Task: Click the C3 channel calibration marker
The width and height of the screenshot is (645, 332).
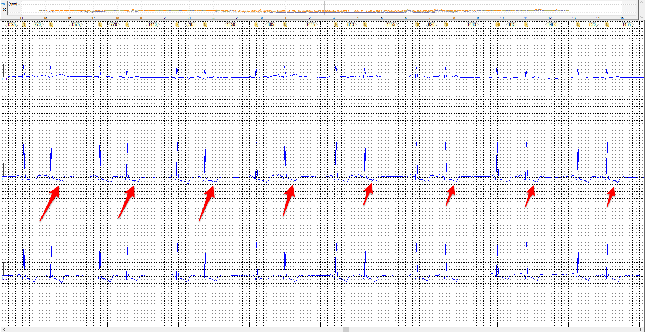Action: click(x=5, y=269)
